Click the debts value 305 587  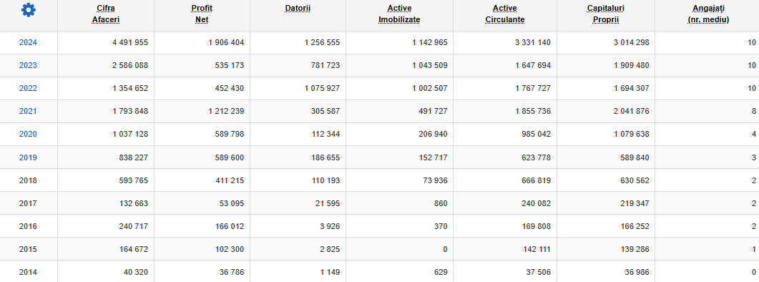tap(325, 111)
